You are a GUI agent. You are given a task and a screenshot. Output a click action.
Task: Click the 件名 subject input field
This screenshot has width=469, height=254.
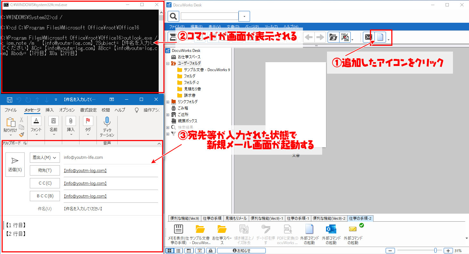point(111,209)
